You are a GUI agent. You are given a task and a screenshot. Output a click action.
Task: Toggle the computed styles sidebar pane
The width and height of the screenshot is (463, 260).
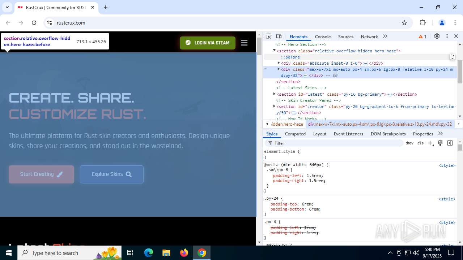(450, 143)
